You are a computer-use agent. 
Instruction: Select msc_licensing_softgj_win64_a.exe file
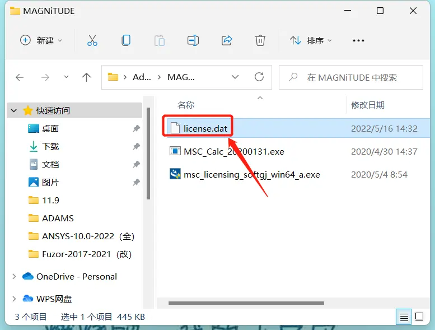pyautogui.click(x=251, y=175)
